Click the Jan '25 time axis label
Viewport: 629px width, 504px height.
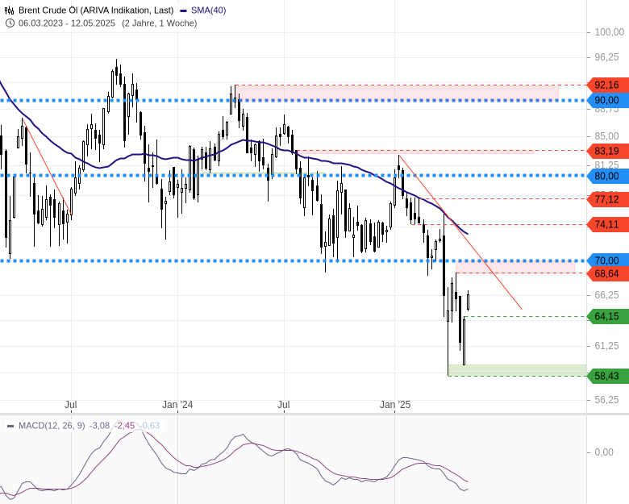tap(395, 405)
